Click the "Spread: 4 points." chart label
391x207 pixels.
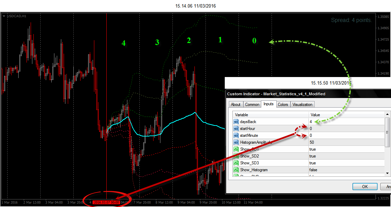[x=351, y=20]
